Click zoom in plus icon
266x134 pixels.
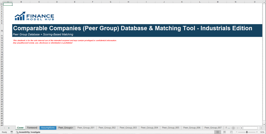tap(257, 132)
